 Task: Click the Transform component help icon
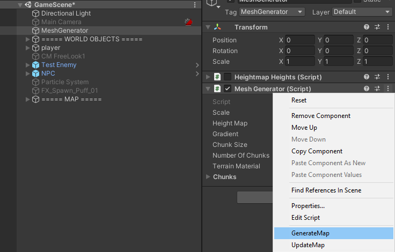(367, 27)
